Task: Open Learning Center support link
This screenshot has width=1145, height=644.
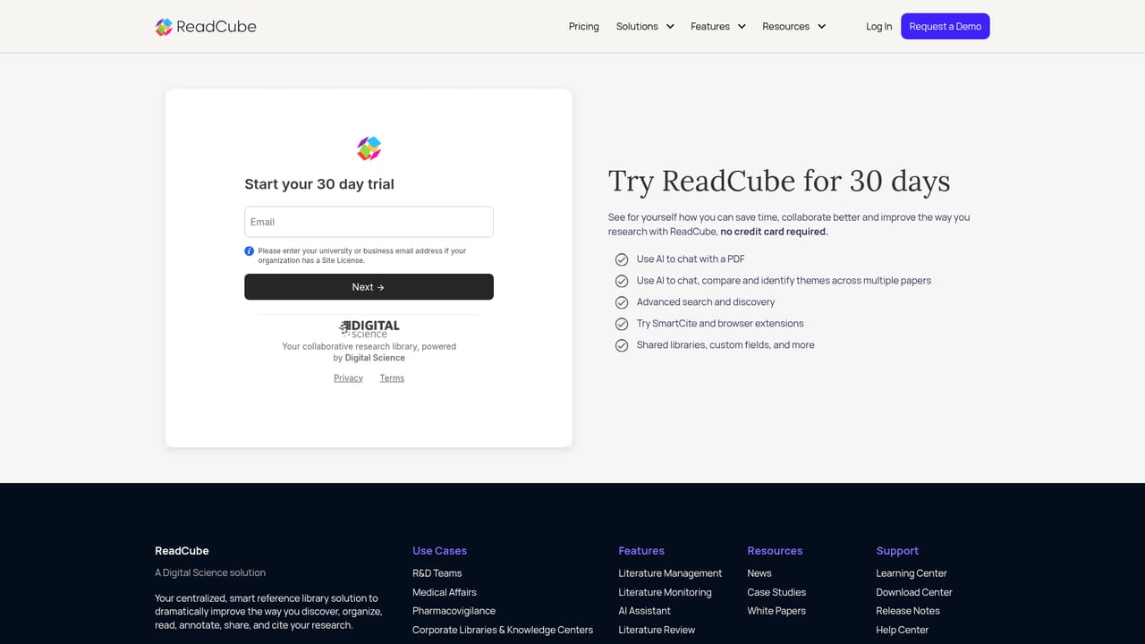Action: click(x=912, y=573)
